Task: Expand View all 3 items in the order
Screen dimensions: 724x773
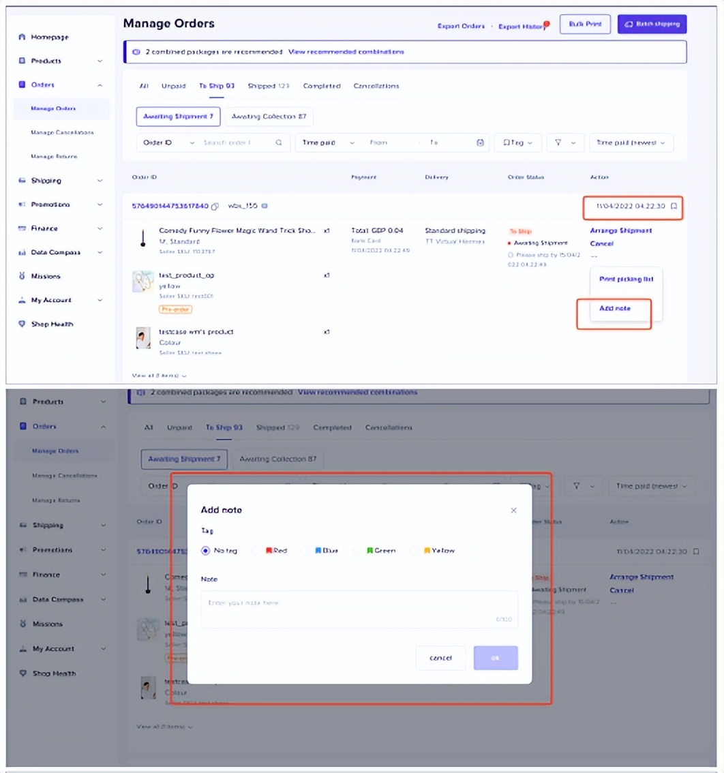Action: tap(158, 375)
